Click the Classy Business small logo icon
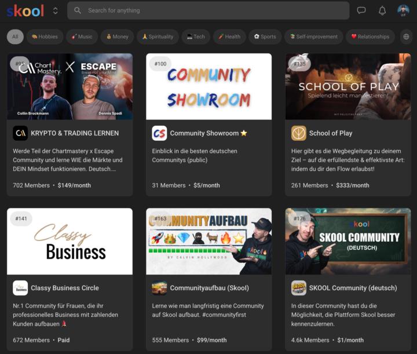 (x=20, y=288)
